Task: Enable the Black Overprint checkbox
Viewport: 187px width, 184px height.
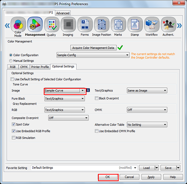Action: click(97, 98)
